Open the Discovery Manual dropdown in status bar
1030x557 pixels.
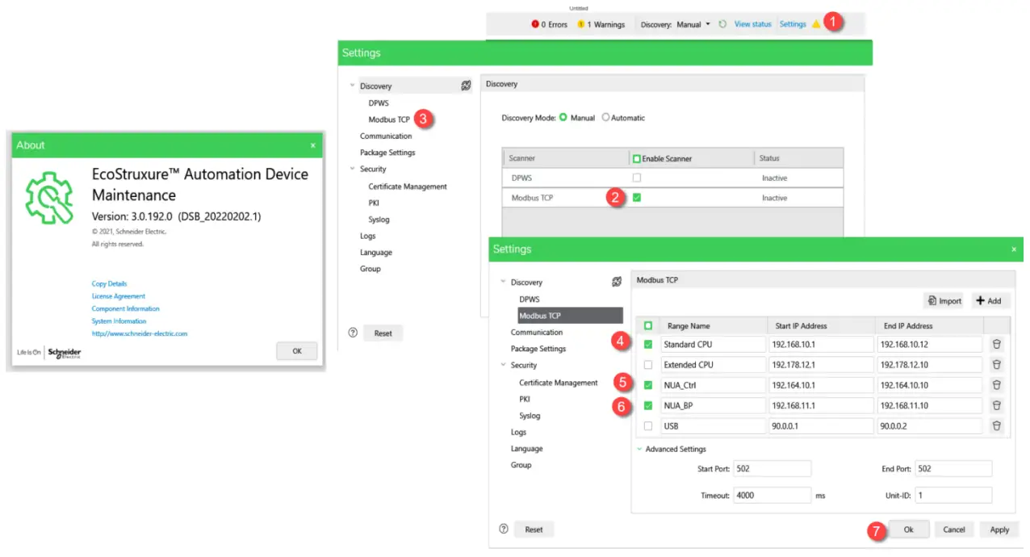pos(708,24)
